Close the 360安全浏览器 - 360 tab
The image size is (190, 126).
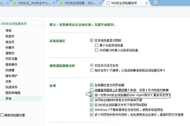100,3
